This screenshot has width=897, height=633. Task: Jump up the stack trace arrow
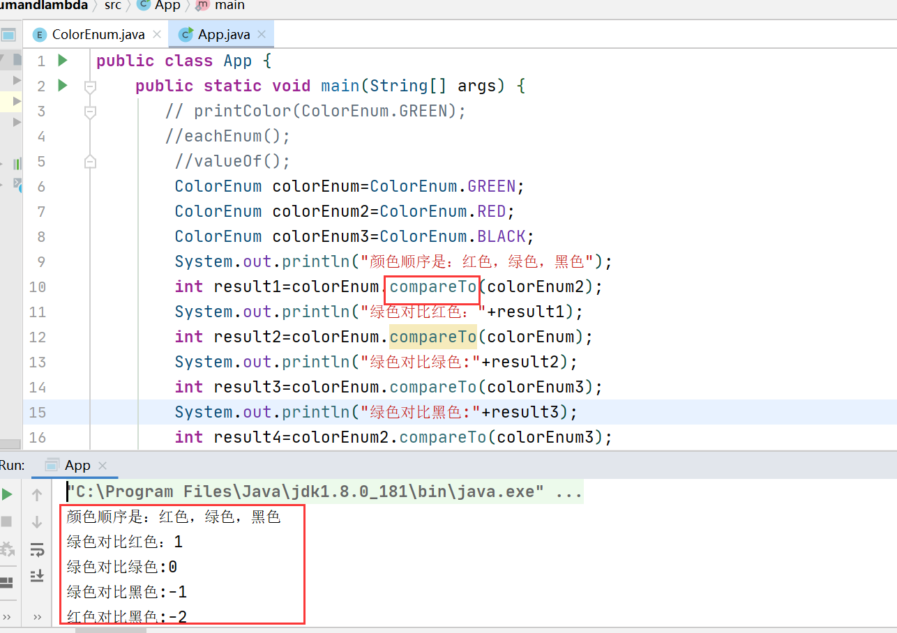[x=37, y=495]
